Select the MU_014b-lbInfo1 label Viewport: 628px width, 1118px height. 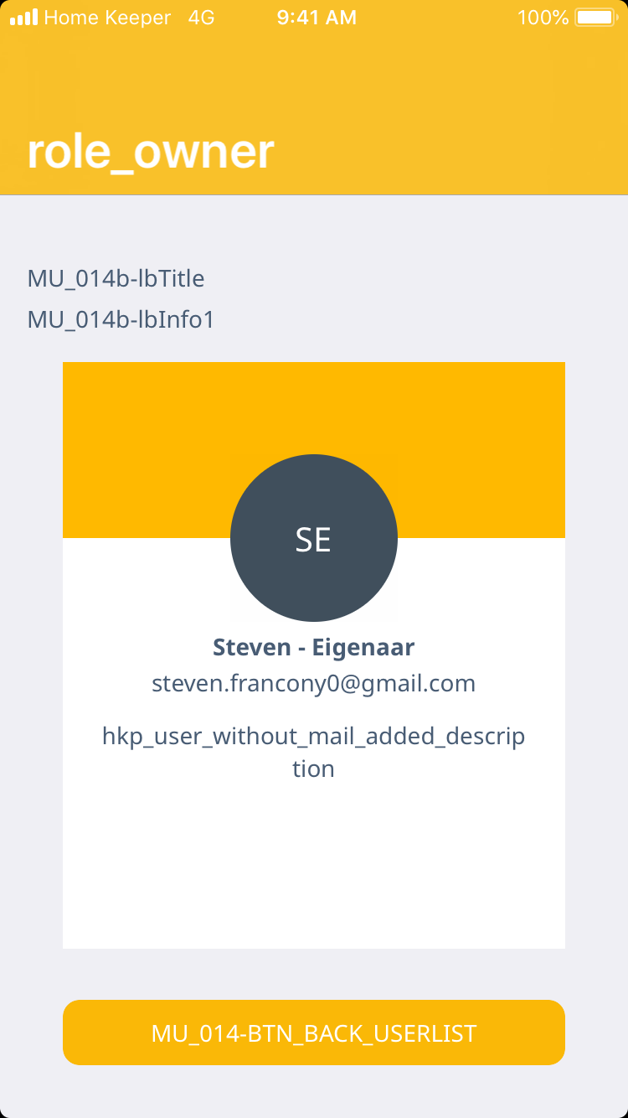[121, 319]
